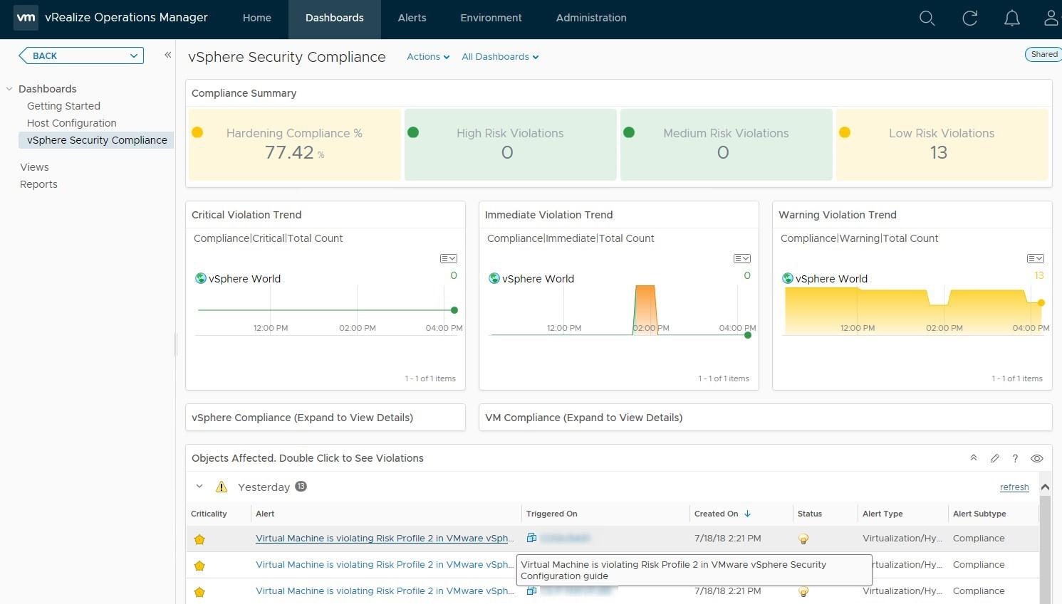Sort by Criticality column header
This screenshot has height=604, width=1062.
click(209, 514)
